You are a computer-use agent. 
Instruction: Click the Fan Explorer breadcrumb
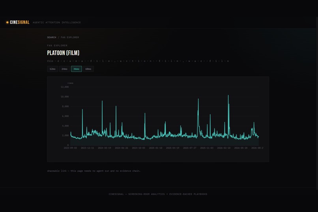tap(70, 37)
